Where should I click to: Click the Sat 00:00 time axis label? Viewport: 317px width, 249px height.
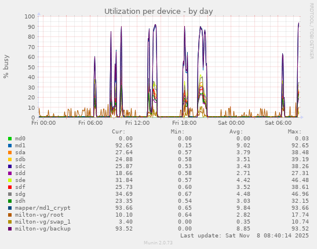click(231, 123)
